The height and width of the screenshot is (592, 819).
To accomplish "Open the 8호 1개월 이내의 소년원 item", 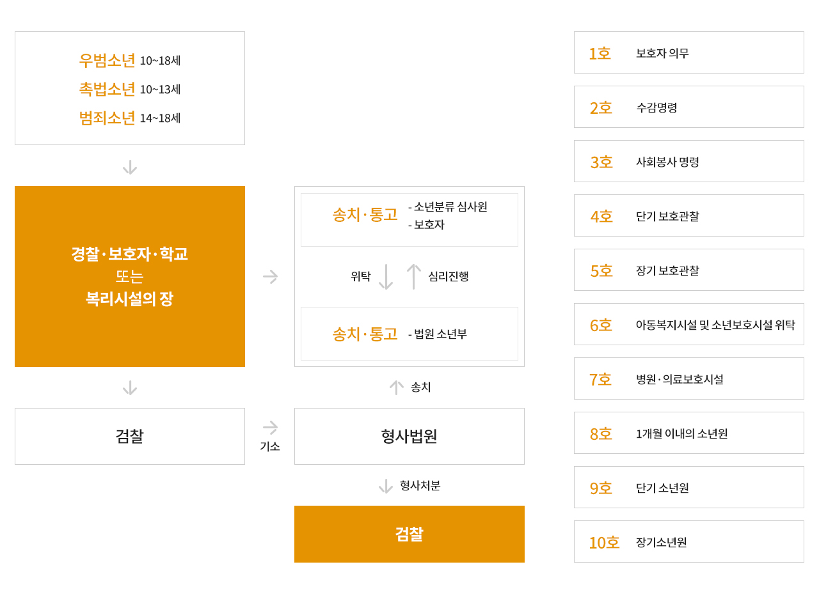I will point(689,433).
